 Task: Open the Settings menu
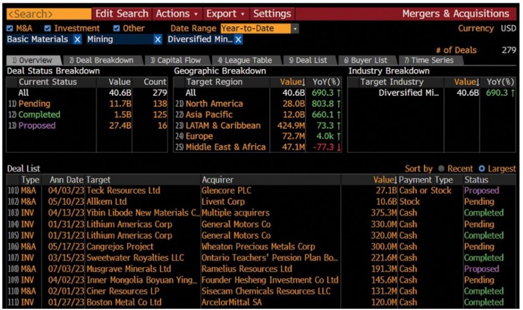click(272, 14)
